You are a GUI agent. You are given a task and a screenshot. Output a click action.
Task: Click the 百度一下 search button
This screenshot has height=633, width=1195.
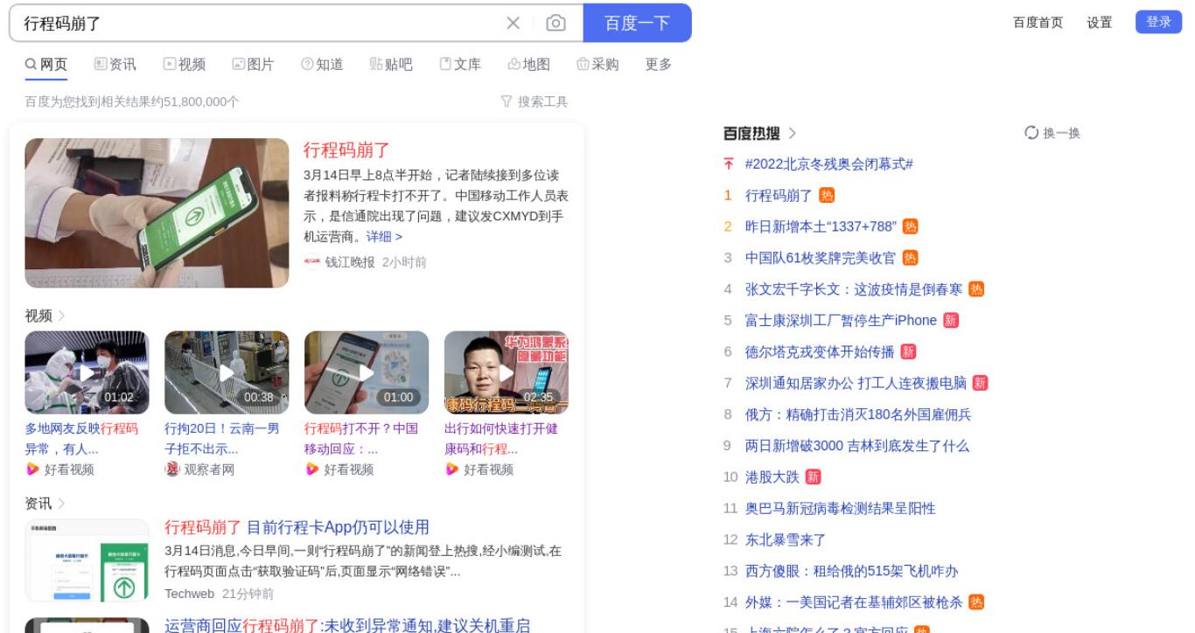637,23
